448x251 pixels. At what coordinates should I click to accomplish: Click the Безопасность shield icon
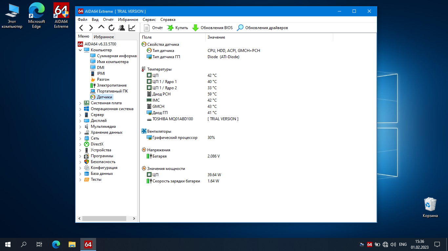pos(87,162)
